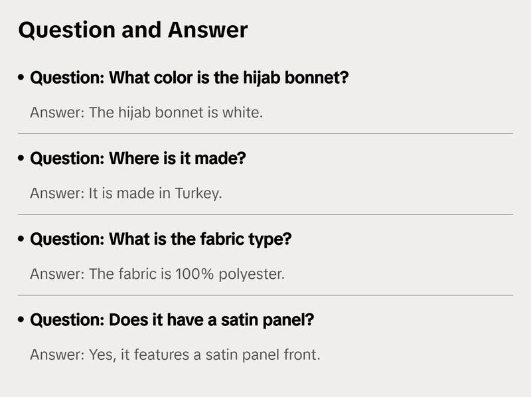
Task: Click the "made in Turkey" answer
Action: tap(126, 193)
